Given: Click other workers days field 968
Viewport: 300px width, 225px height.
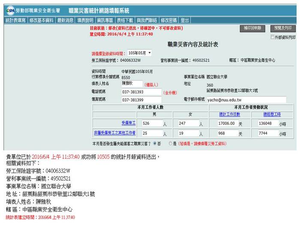Looking at the screenshot, I should click(x=228, y=133).
